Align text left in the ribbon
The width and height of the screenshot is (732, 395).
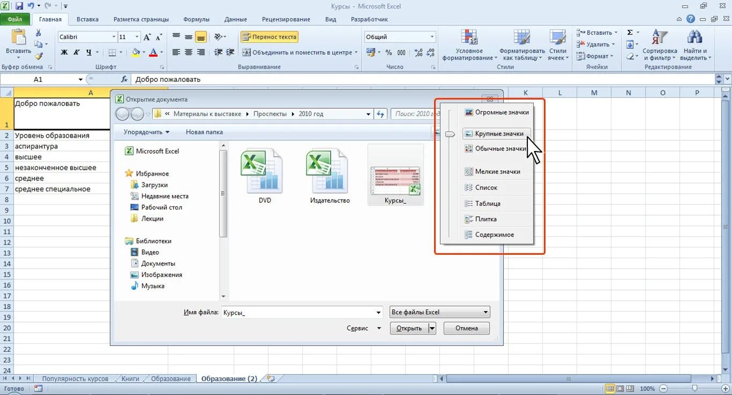176,52
